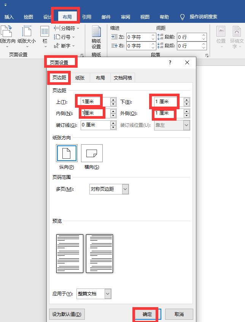This screenshot has width=245, height=322.
Task: Click the 确定 button
Action: [147, 314]
